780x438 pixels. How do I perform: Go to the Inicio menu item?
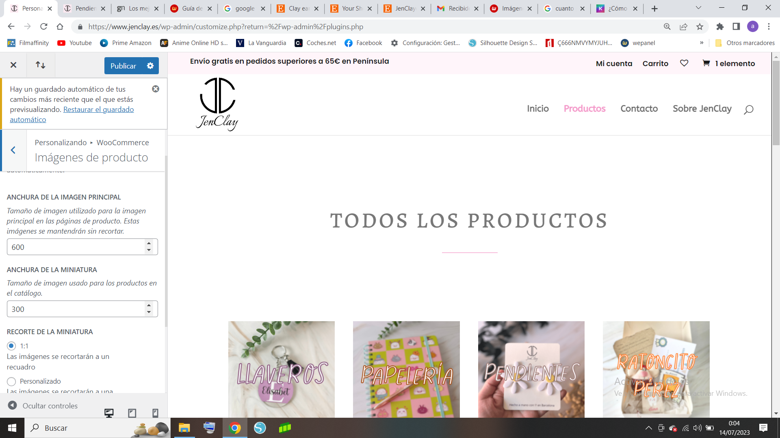(x=538, y=109)
